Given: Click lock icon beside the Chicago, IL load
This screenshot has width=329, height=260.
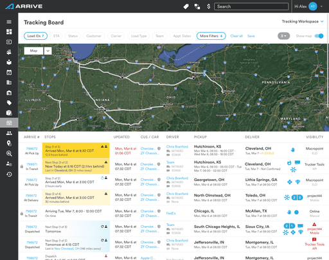Looking at the screenshot, I should pyautogui.click(x=22, y=213).
